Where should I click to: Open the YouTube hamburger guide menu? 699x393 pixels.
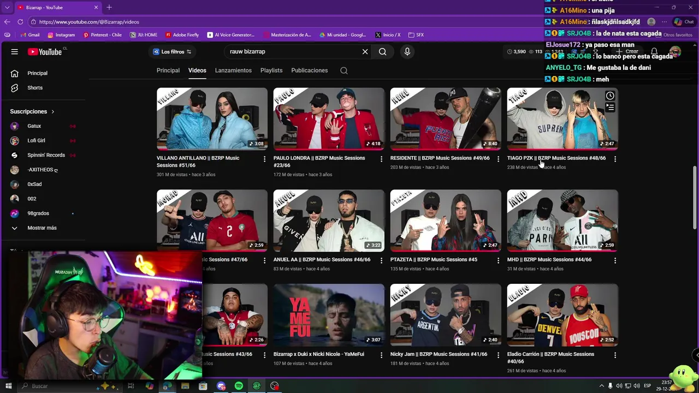pos(15,52)
